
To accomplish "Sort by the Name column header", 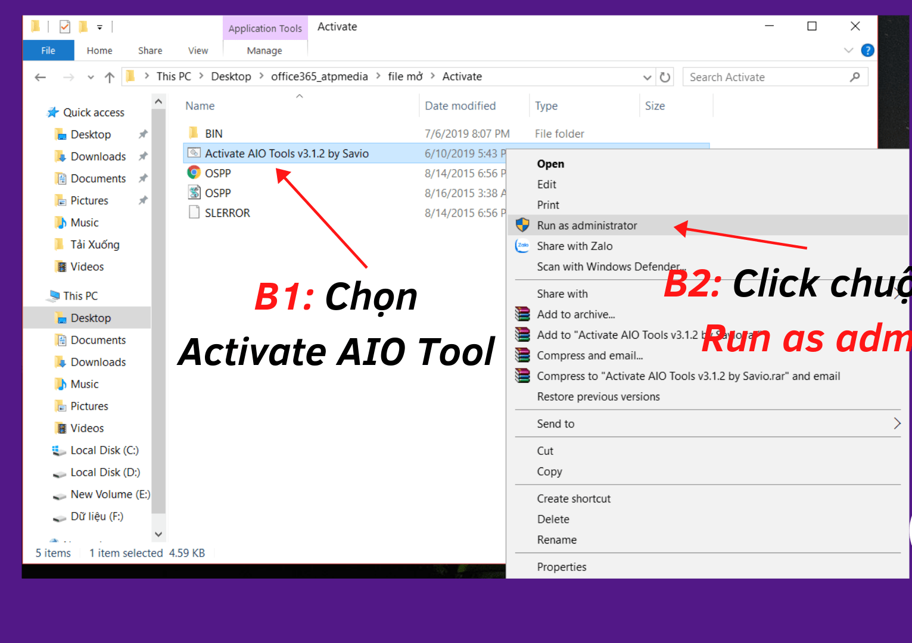I will pos(200,106).
